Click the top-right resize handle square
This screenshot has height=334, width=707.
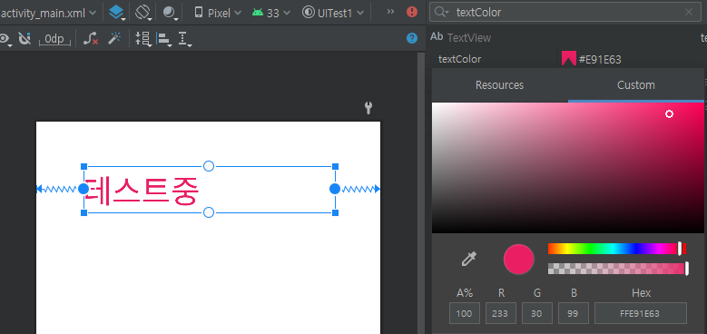click(335, 167)
